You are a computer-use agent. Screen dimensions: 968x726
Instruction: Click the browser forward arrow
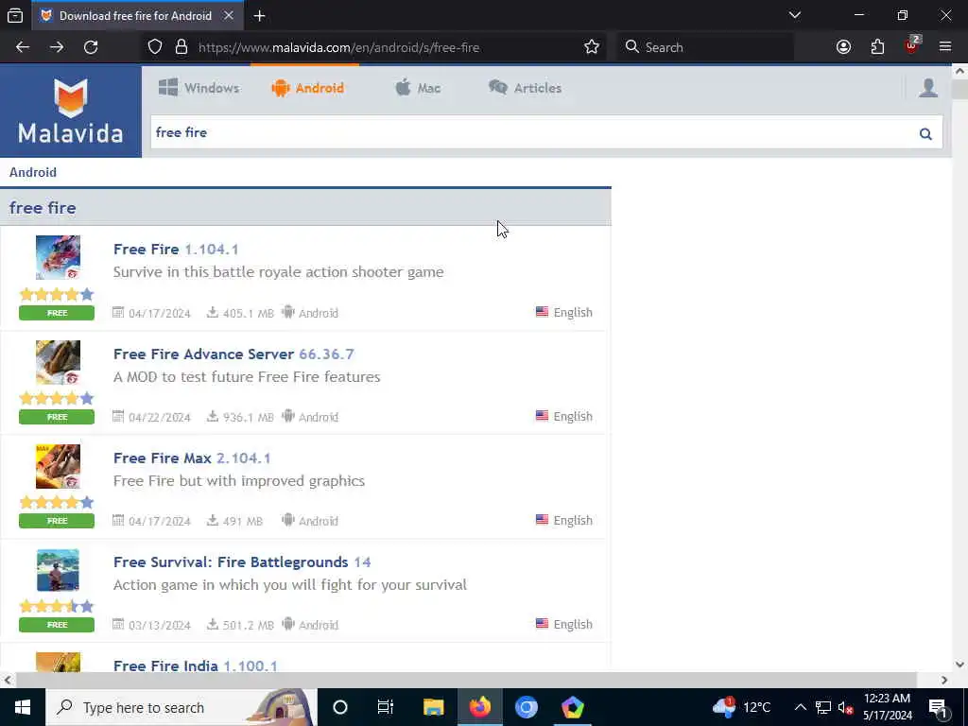coord(57,47)
